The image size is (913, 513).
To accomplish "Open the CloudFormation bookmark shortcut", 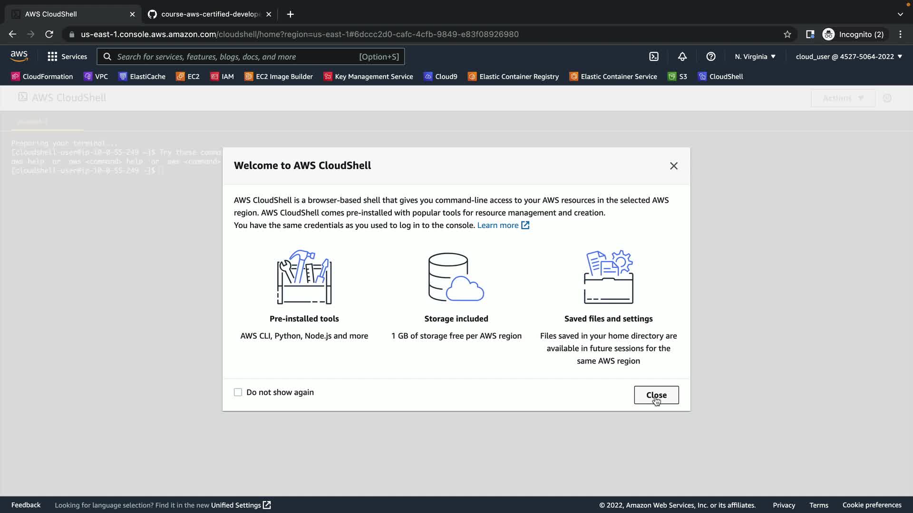I will coord(42,76).
